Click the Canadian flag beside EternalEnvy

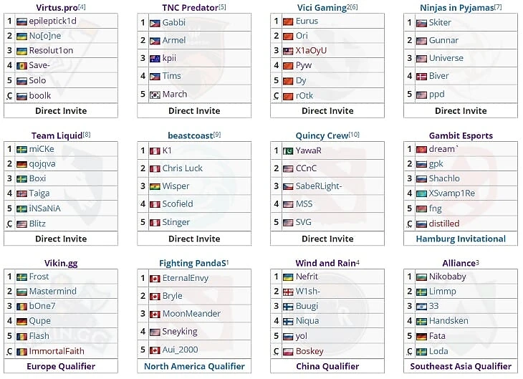[x=155, y=279]
